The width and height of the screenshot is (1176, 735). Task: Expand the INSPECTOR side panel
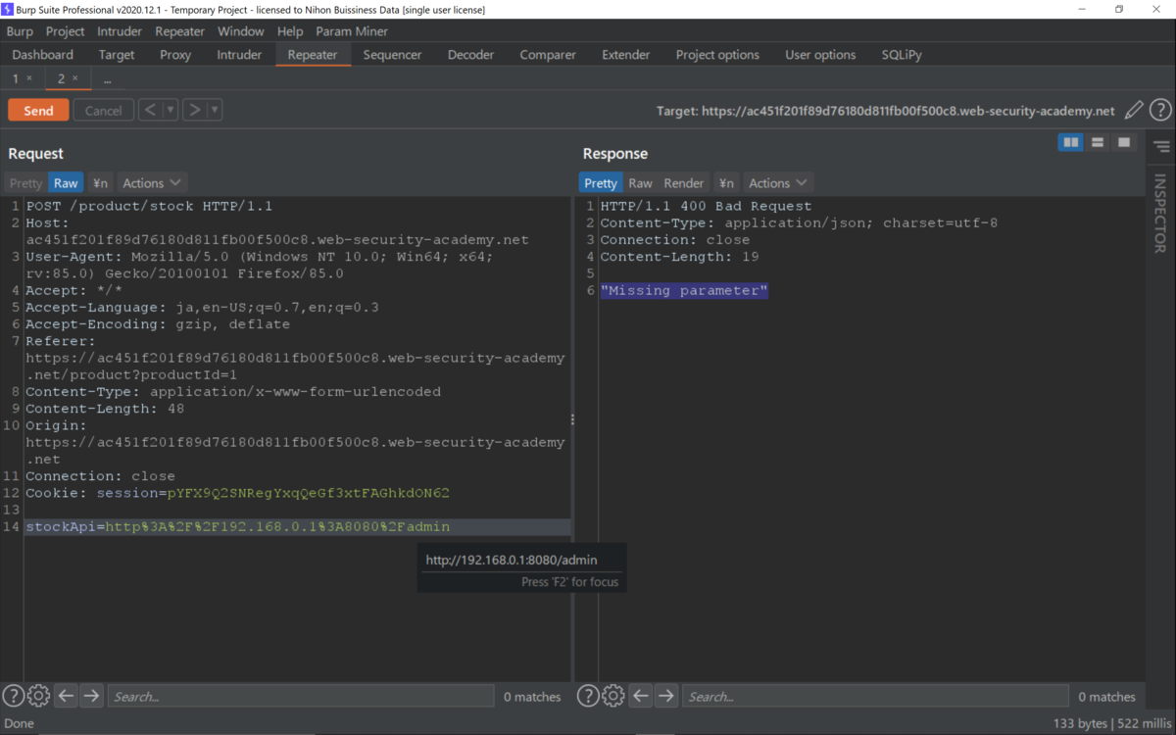click(x=1160, y=214)
